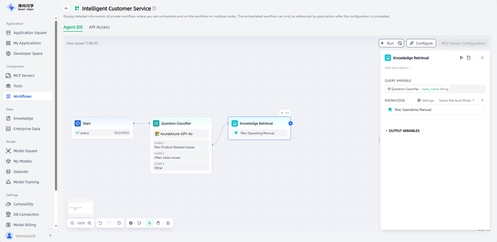The height and width of the screenshot is (242, 497).
Task: Add a knowledge base with plus icon
Action: coord(482,100)
